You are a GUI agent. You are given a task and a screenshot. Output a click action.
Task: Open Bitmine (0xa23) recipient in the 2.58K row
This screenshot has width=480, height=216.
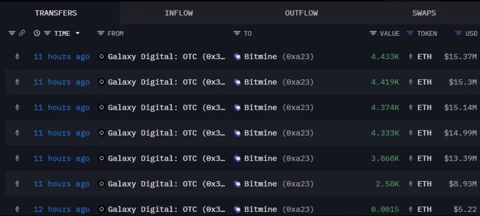coord(279,184)
